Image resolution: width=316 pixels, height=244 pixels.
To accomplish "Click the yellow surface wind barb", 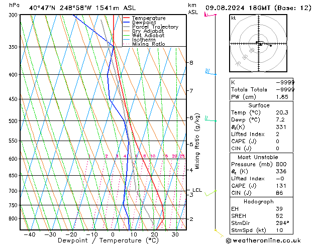I will tap(219, 233).
